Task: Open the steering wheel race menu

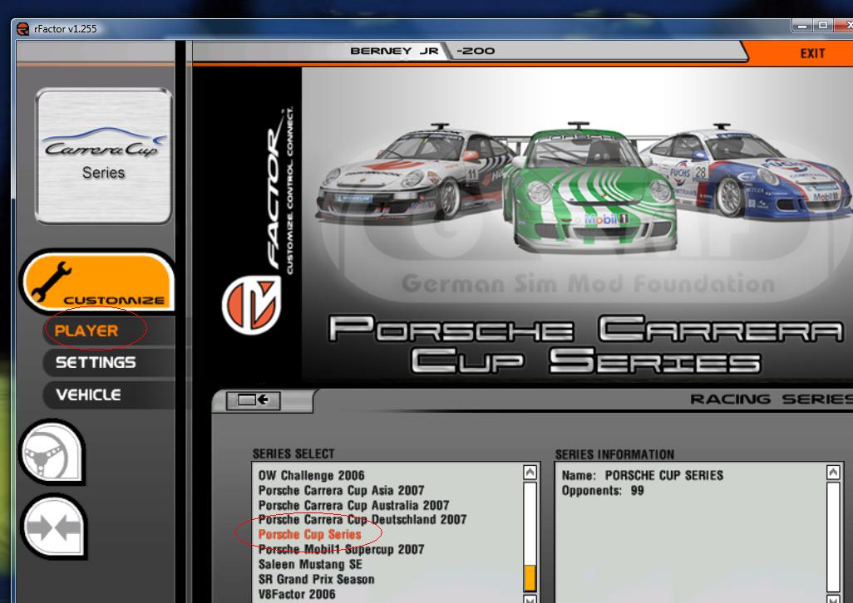Action: pyautogui.click(x=50, y=453)
